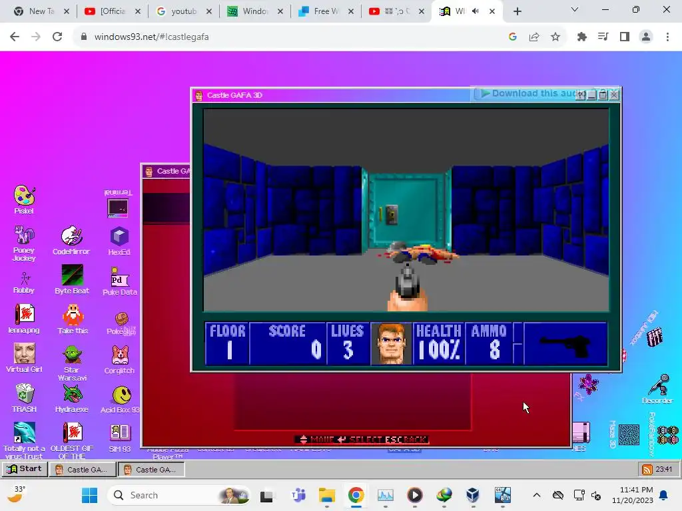Screen dimensions: 682x511
Task: Open Microsoft Teams in the taskbar
Action: (x=298, y=495)
